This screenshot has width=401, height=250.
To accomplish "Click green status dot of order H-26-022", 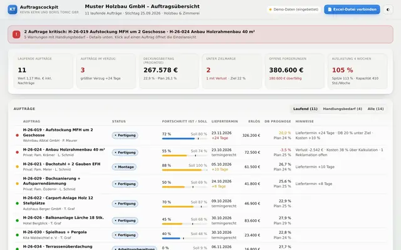I will point(17,203).
